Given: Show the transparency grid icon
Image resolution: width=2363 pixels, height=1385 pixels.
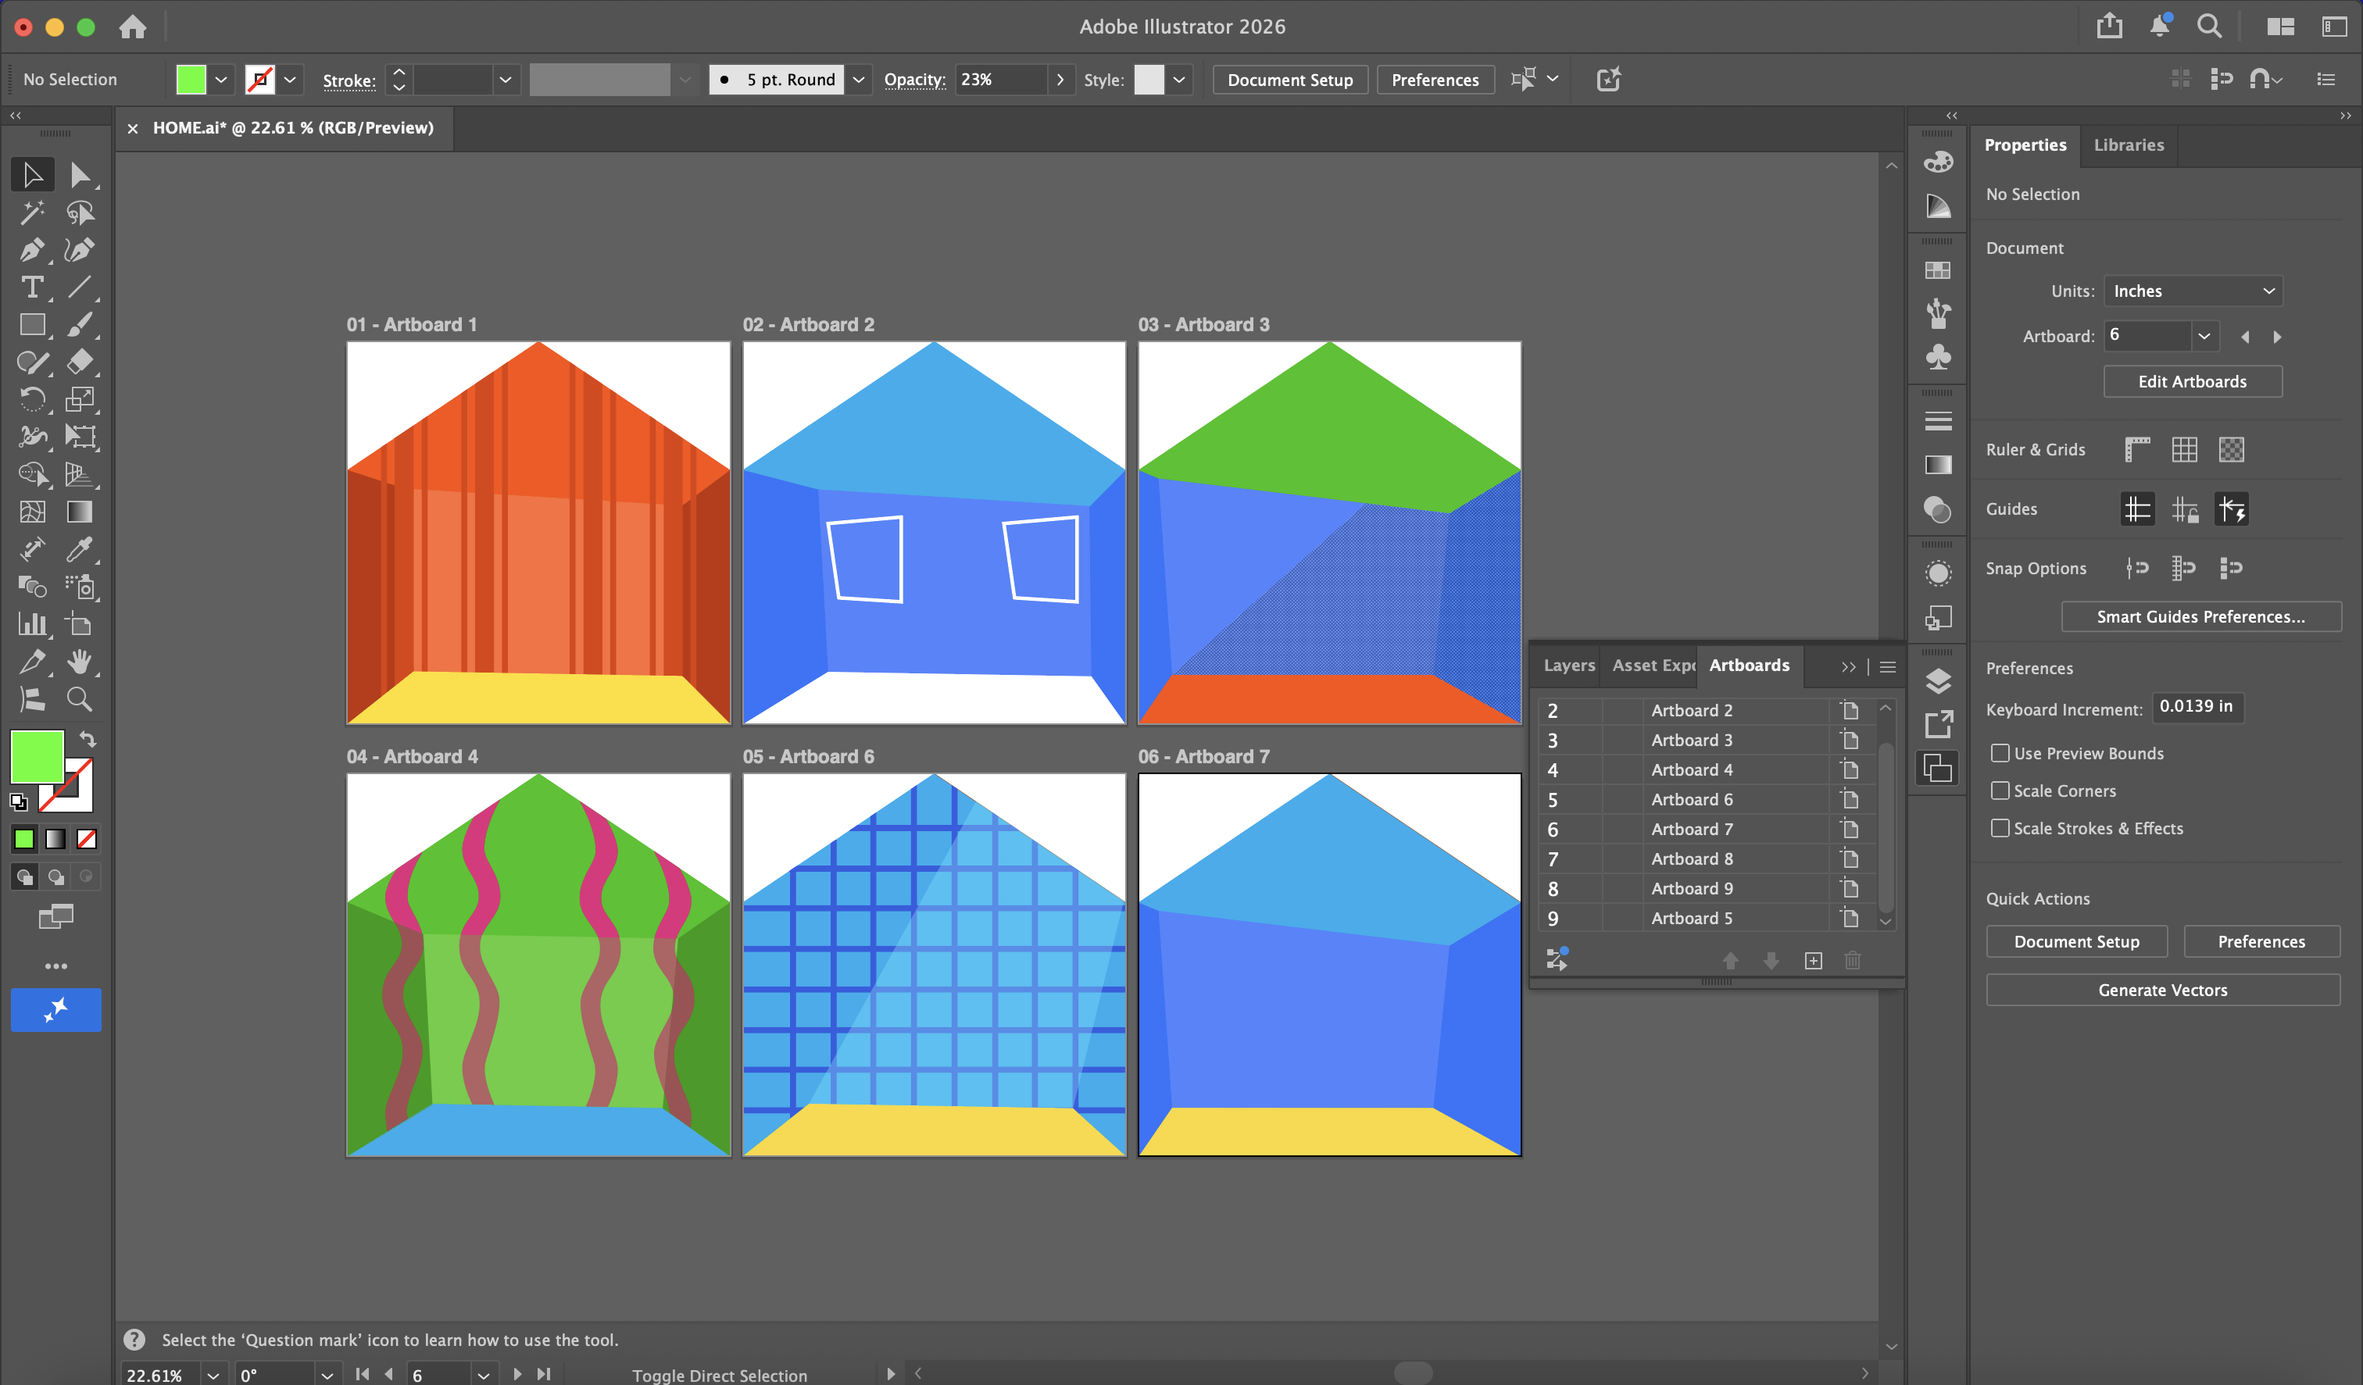Looking at the screenshot, I should (2231, 450).
